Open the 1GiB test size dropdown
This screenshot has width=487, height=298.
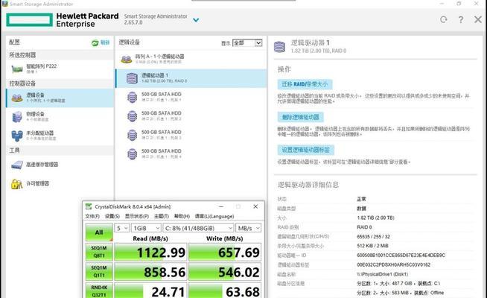(146, 228)
